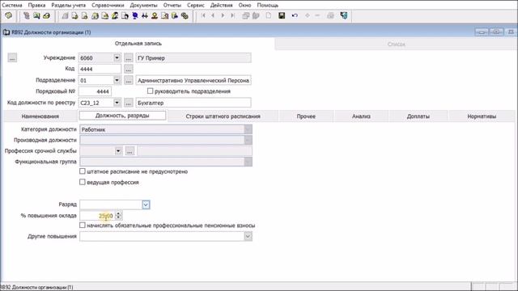Open the Система menu

[12, 6]
